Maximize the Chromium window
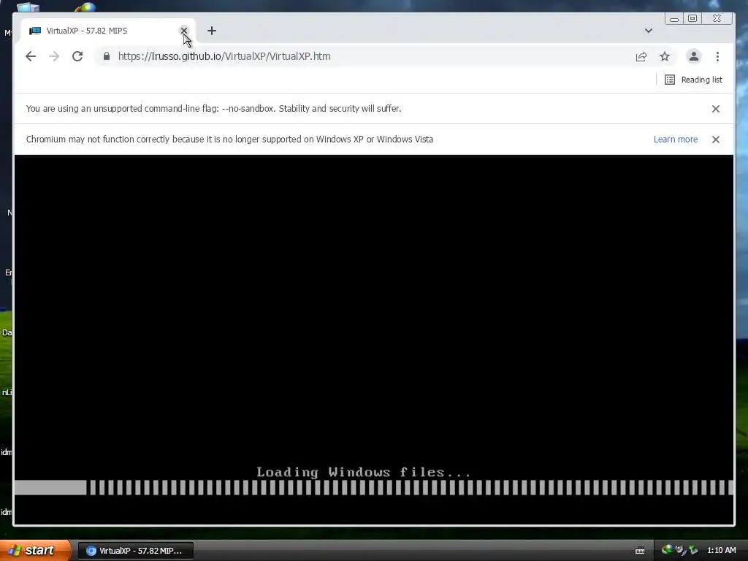 click(692, 18)
